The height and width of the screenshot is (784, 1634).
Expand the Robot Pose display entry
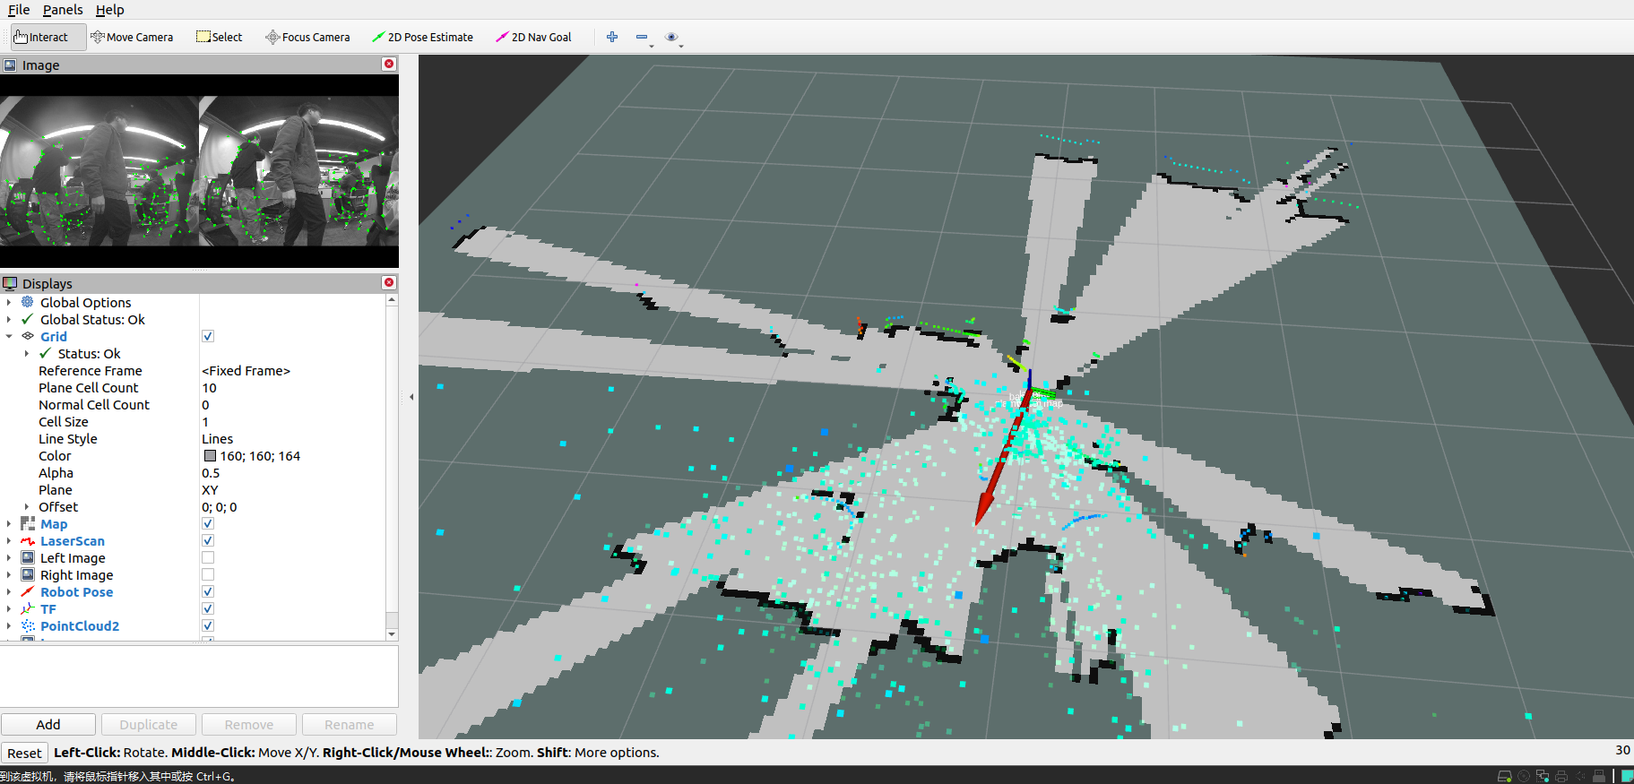click(x=9, y=591)
